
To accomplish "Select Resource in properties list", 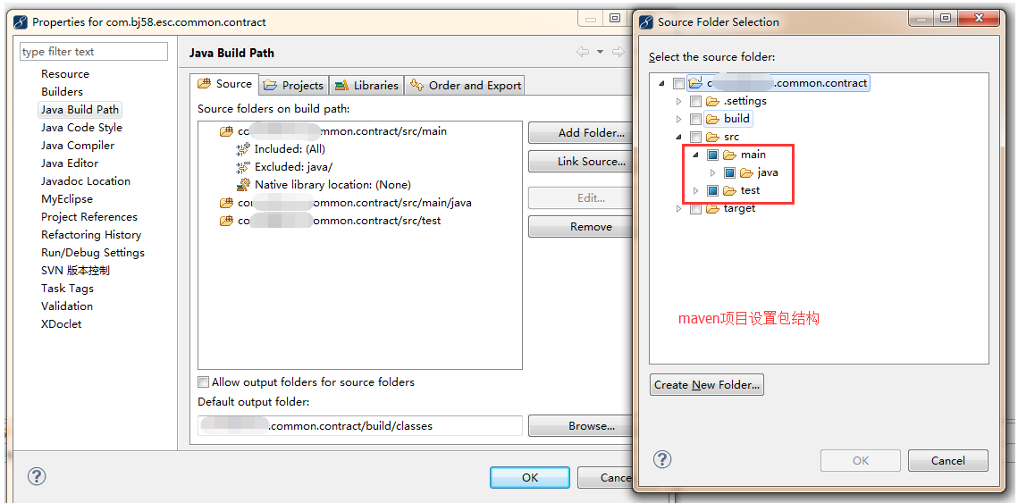I will tap(65, 74).
